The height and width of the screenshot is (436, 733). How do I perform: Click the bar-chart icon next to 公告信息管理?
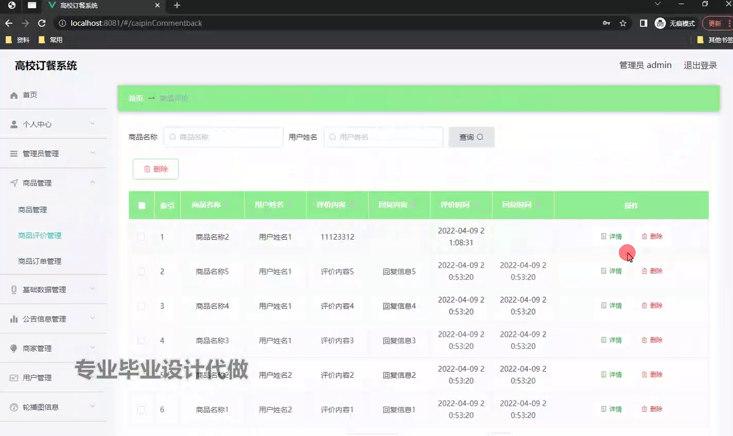click(x=14, y=319)
